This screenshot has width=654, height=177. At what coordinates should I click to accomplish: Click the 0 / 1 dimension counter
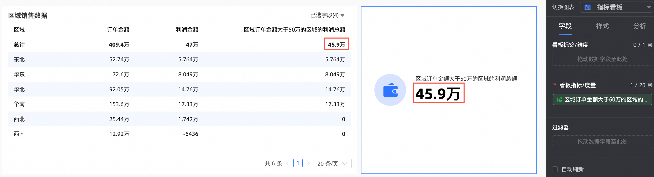pos(639,45)
